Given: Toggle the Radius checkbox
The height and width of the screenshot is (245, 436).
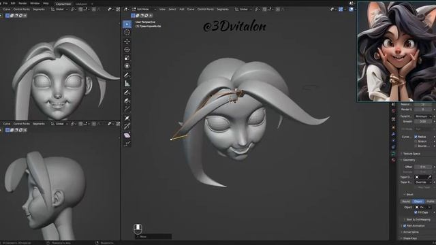Looking at the screenshot, I should click(x=416, y=137).
